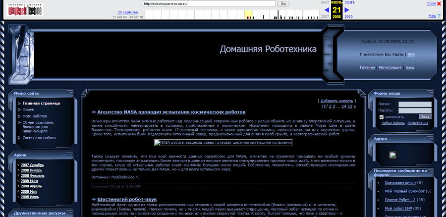Image resolution: width=446 pixels, height=217 pixels.
Task: Click the СЕНТ. month link
Action: coord(350,2)
